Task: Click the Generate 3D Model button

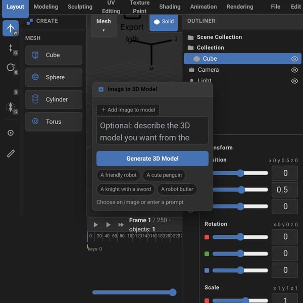Action: tap(153, 159)
